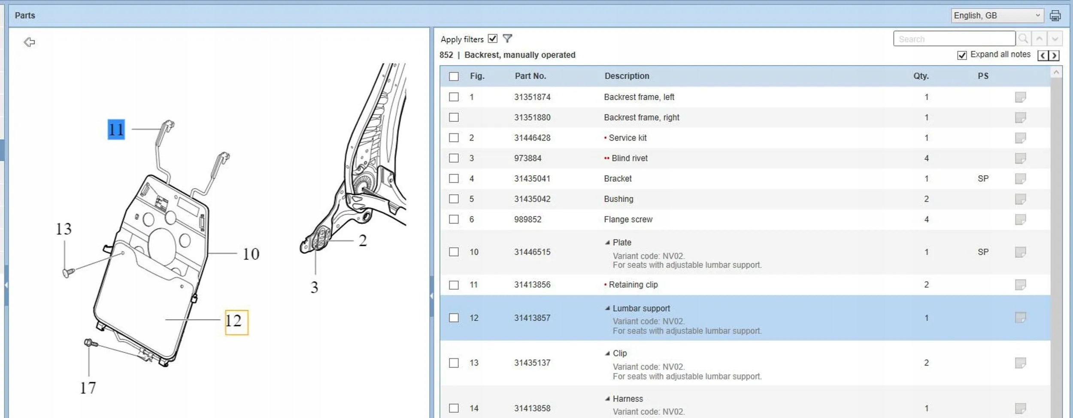Toggle the Apply filters checkbox
This screenshot has width=1073, height=418.
point(493,39)
